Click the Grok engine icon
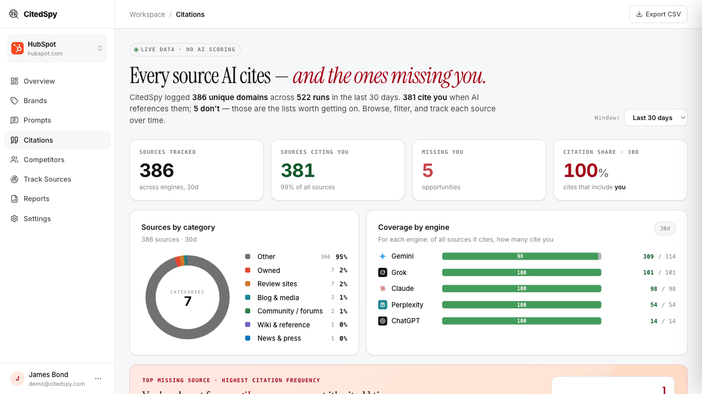Viewport: 702px width, 394px height. [x=382, y=272]
